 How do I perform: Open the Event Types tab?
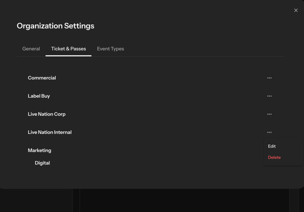tap(110, 49)
